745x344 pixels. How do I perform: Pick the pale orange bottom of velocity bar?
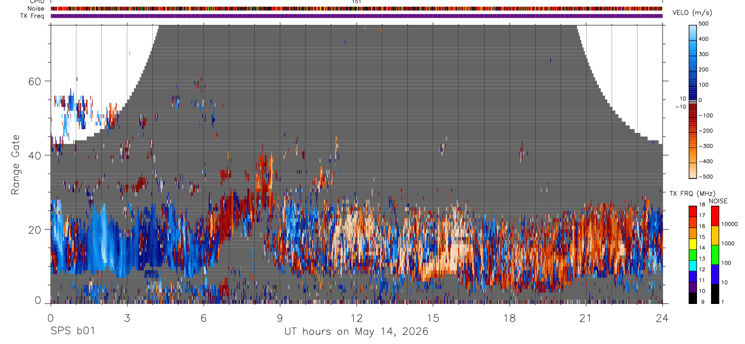(693, 172)
